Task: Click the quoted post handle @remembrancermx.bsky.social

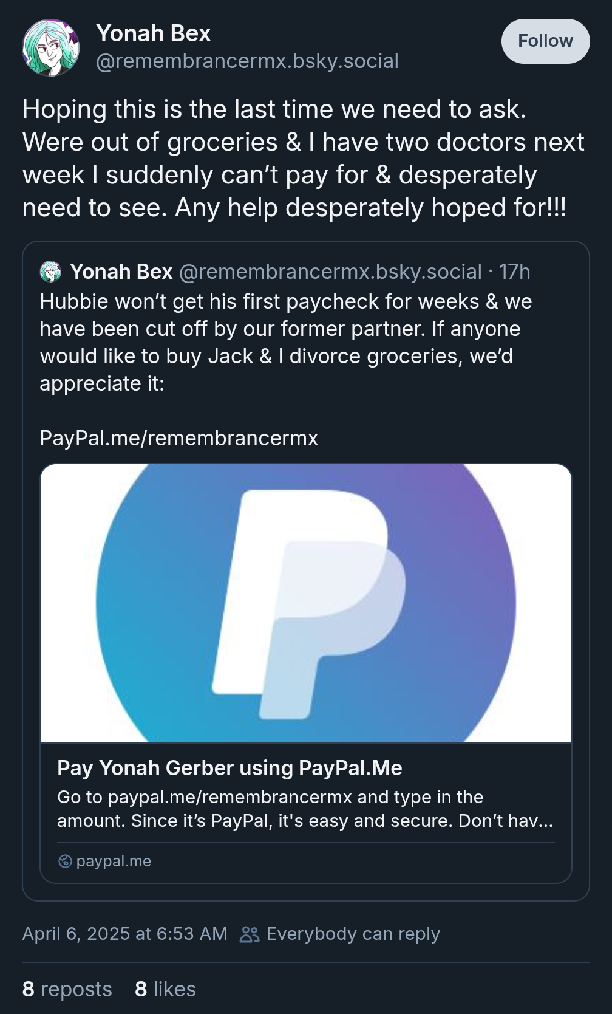Action: (x=330, y=272)
